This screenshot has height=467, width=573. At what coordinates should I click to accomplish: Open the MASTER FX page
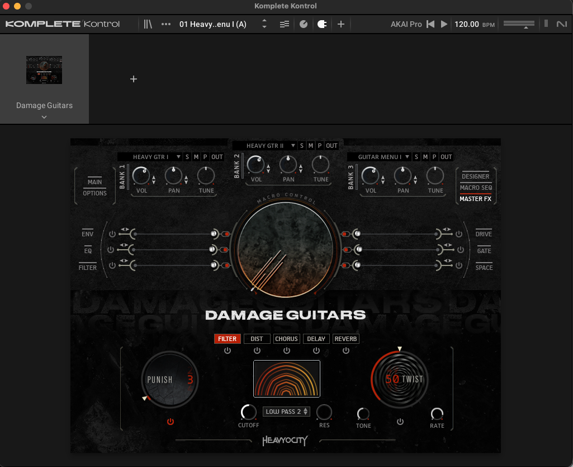475,199
